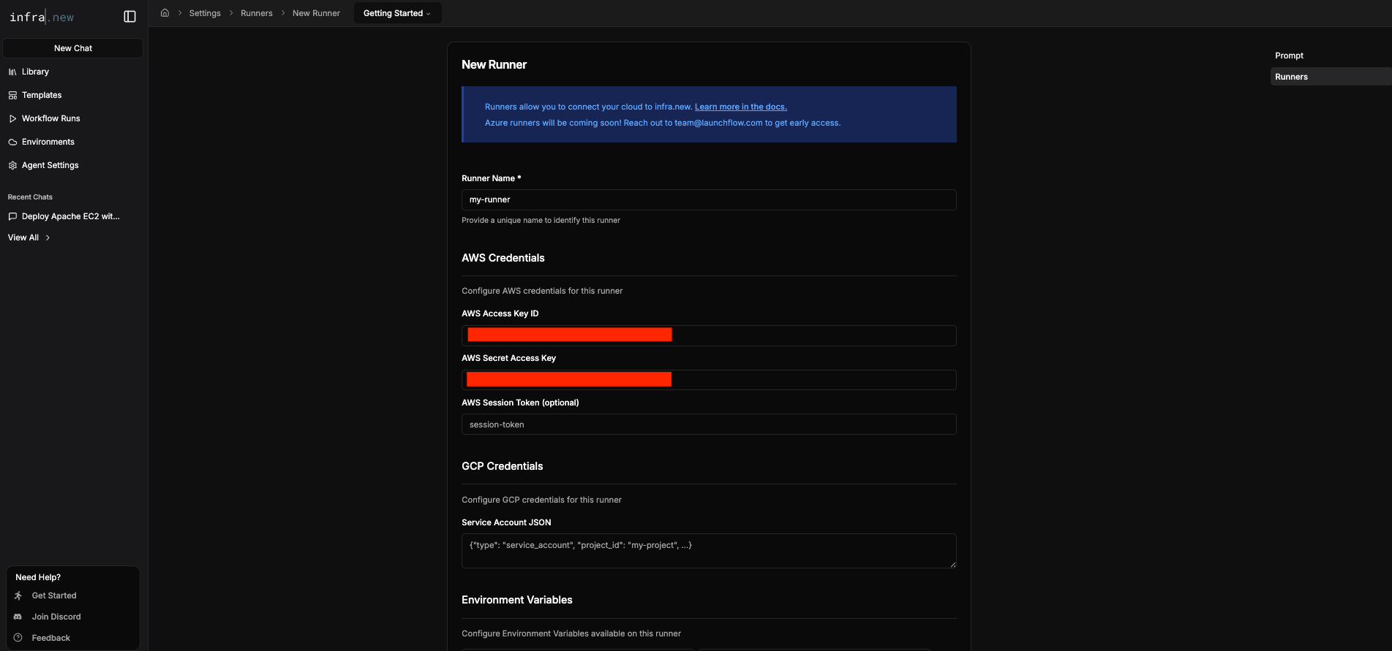Click the Environments cloud icon
Image resolution: width=1392 pixels, height=651 pixels.
click(12, 142)
